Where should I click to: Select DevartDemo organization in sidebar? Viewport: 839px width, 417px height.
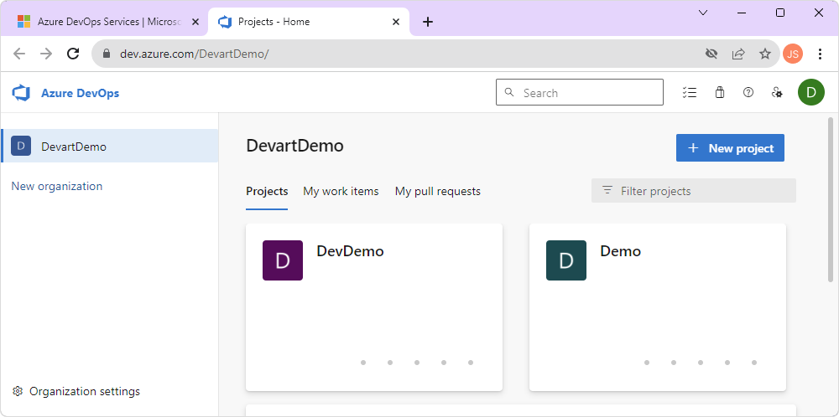[109, 146]
